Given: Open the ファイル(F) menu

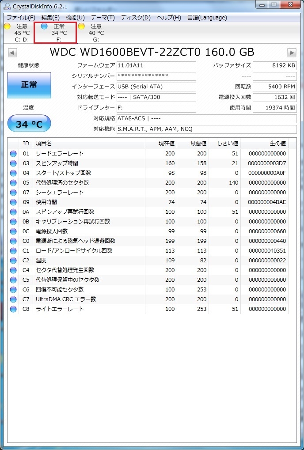Looking at the screenshot, I should click(x=21, y=18).
